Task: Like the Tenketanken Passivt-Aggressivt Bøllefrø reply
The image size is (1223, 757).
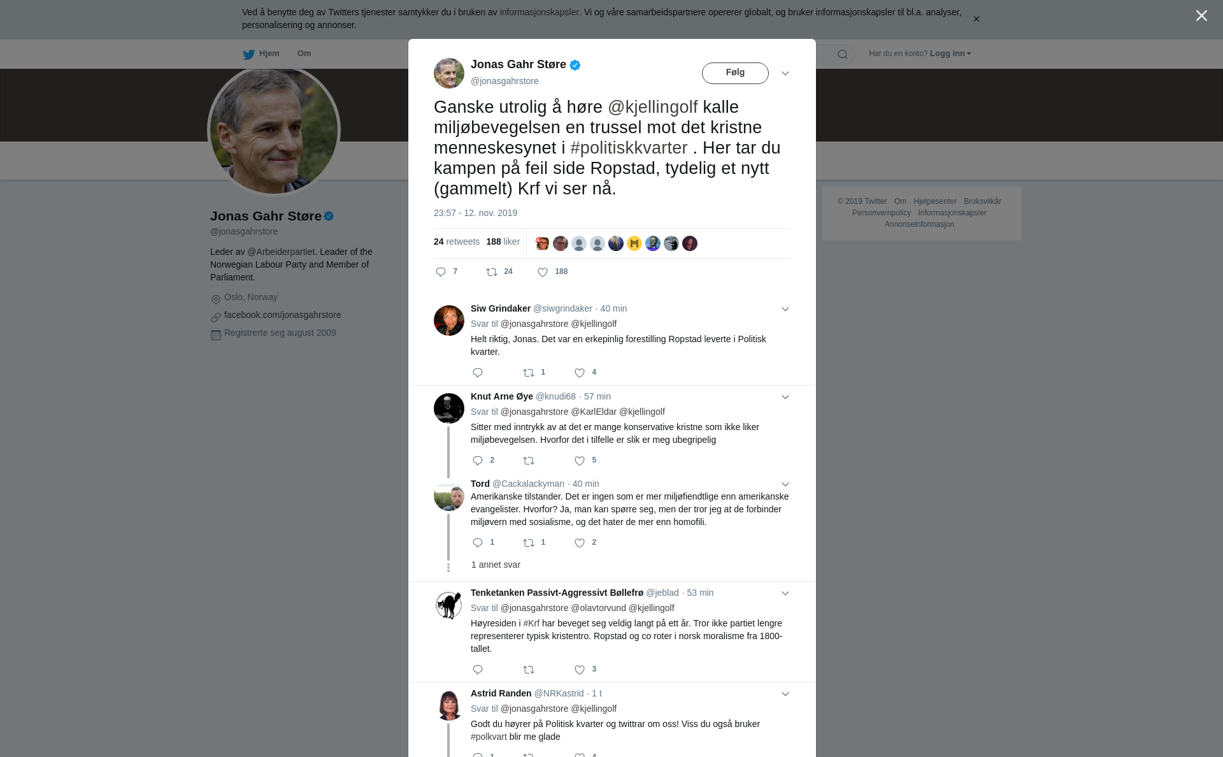Action: click(580, 670)
